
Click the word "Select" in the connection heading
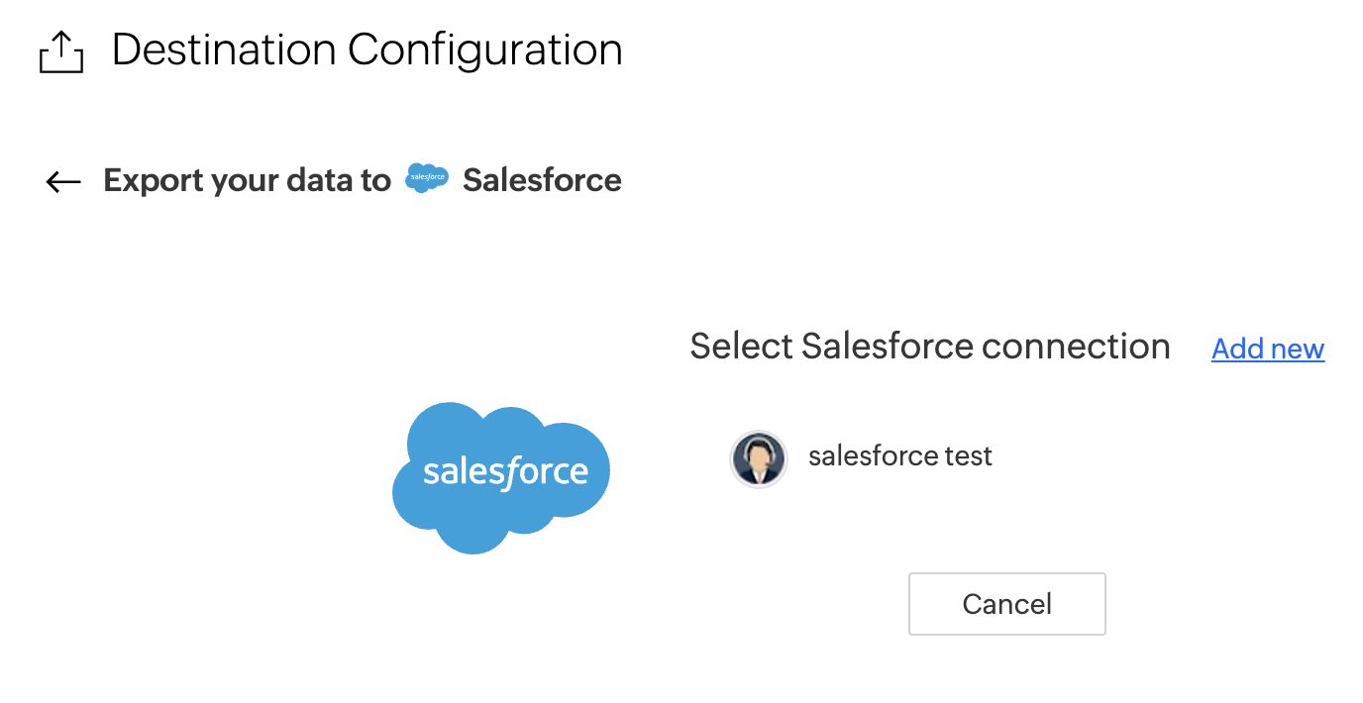(741, 347)
